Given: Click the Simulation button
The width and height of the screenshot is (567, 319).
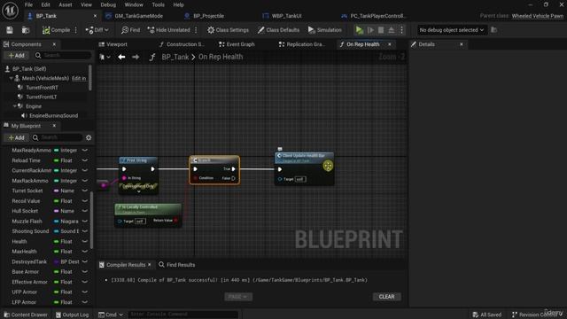Looking at the screenshot, I should coord(325,30).
